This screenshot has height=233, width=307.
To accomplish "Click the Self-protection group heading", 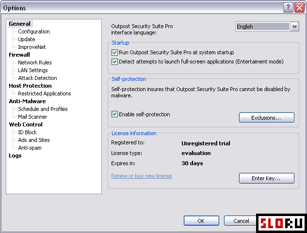I will click(129, 79).
